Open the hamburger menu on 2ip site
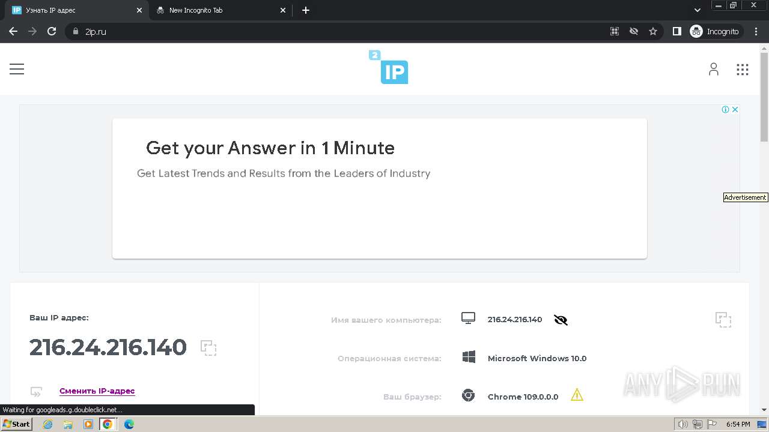 pos(17,69)
